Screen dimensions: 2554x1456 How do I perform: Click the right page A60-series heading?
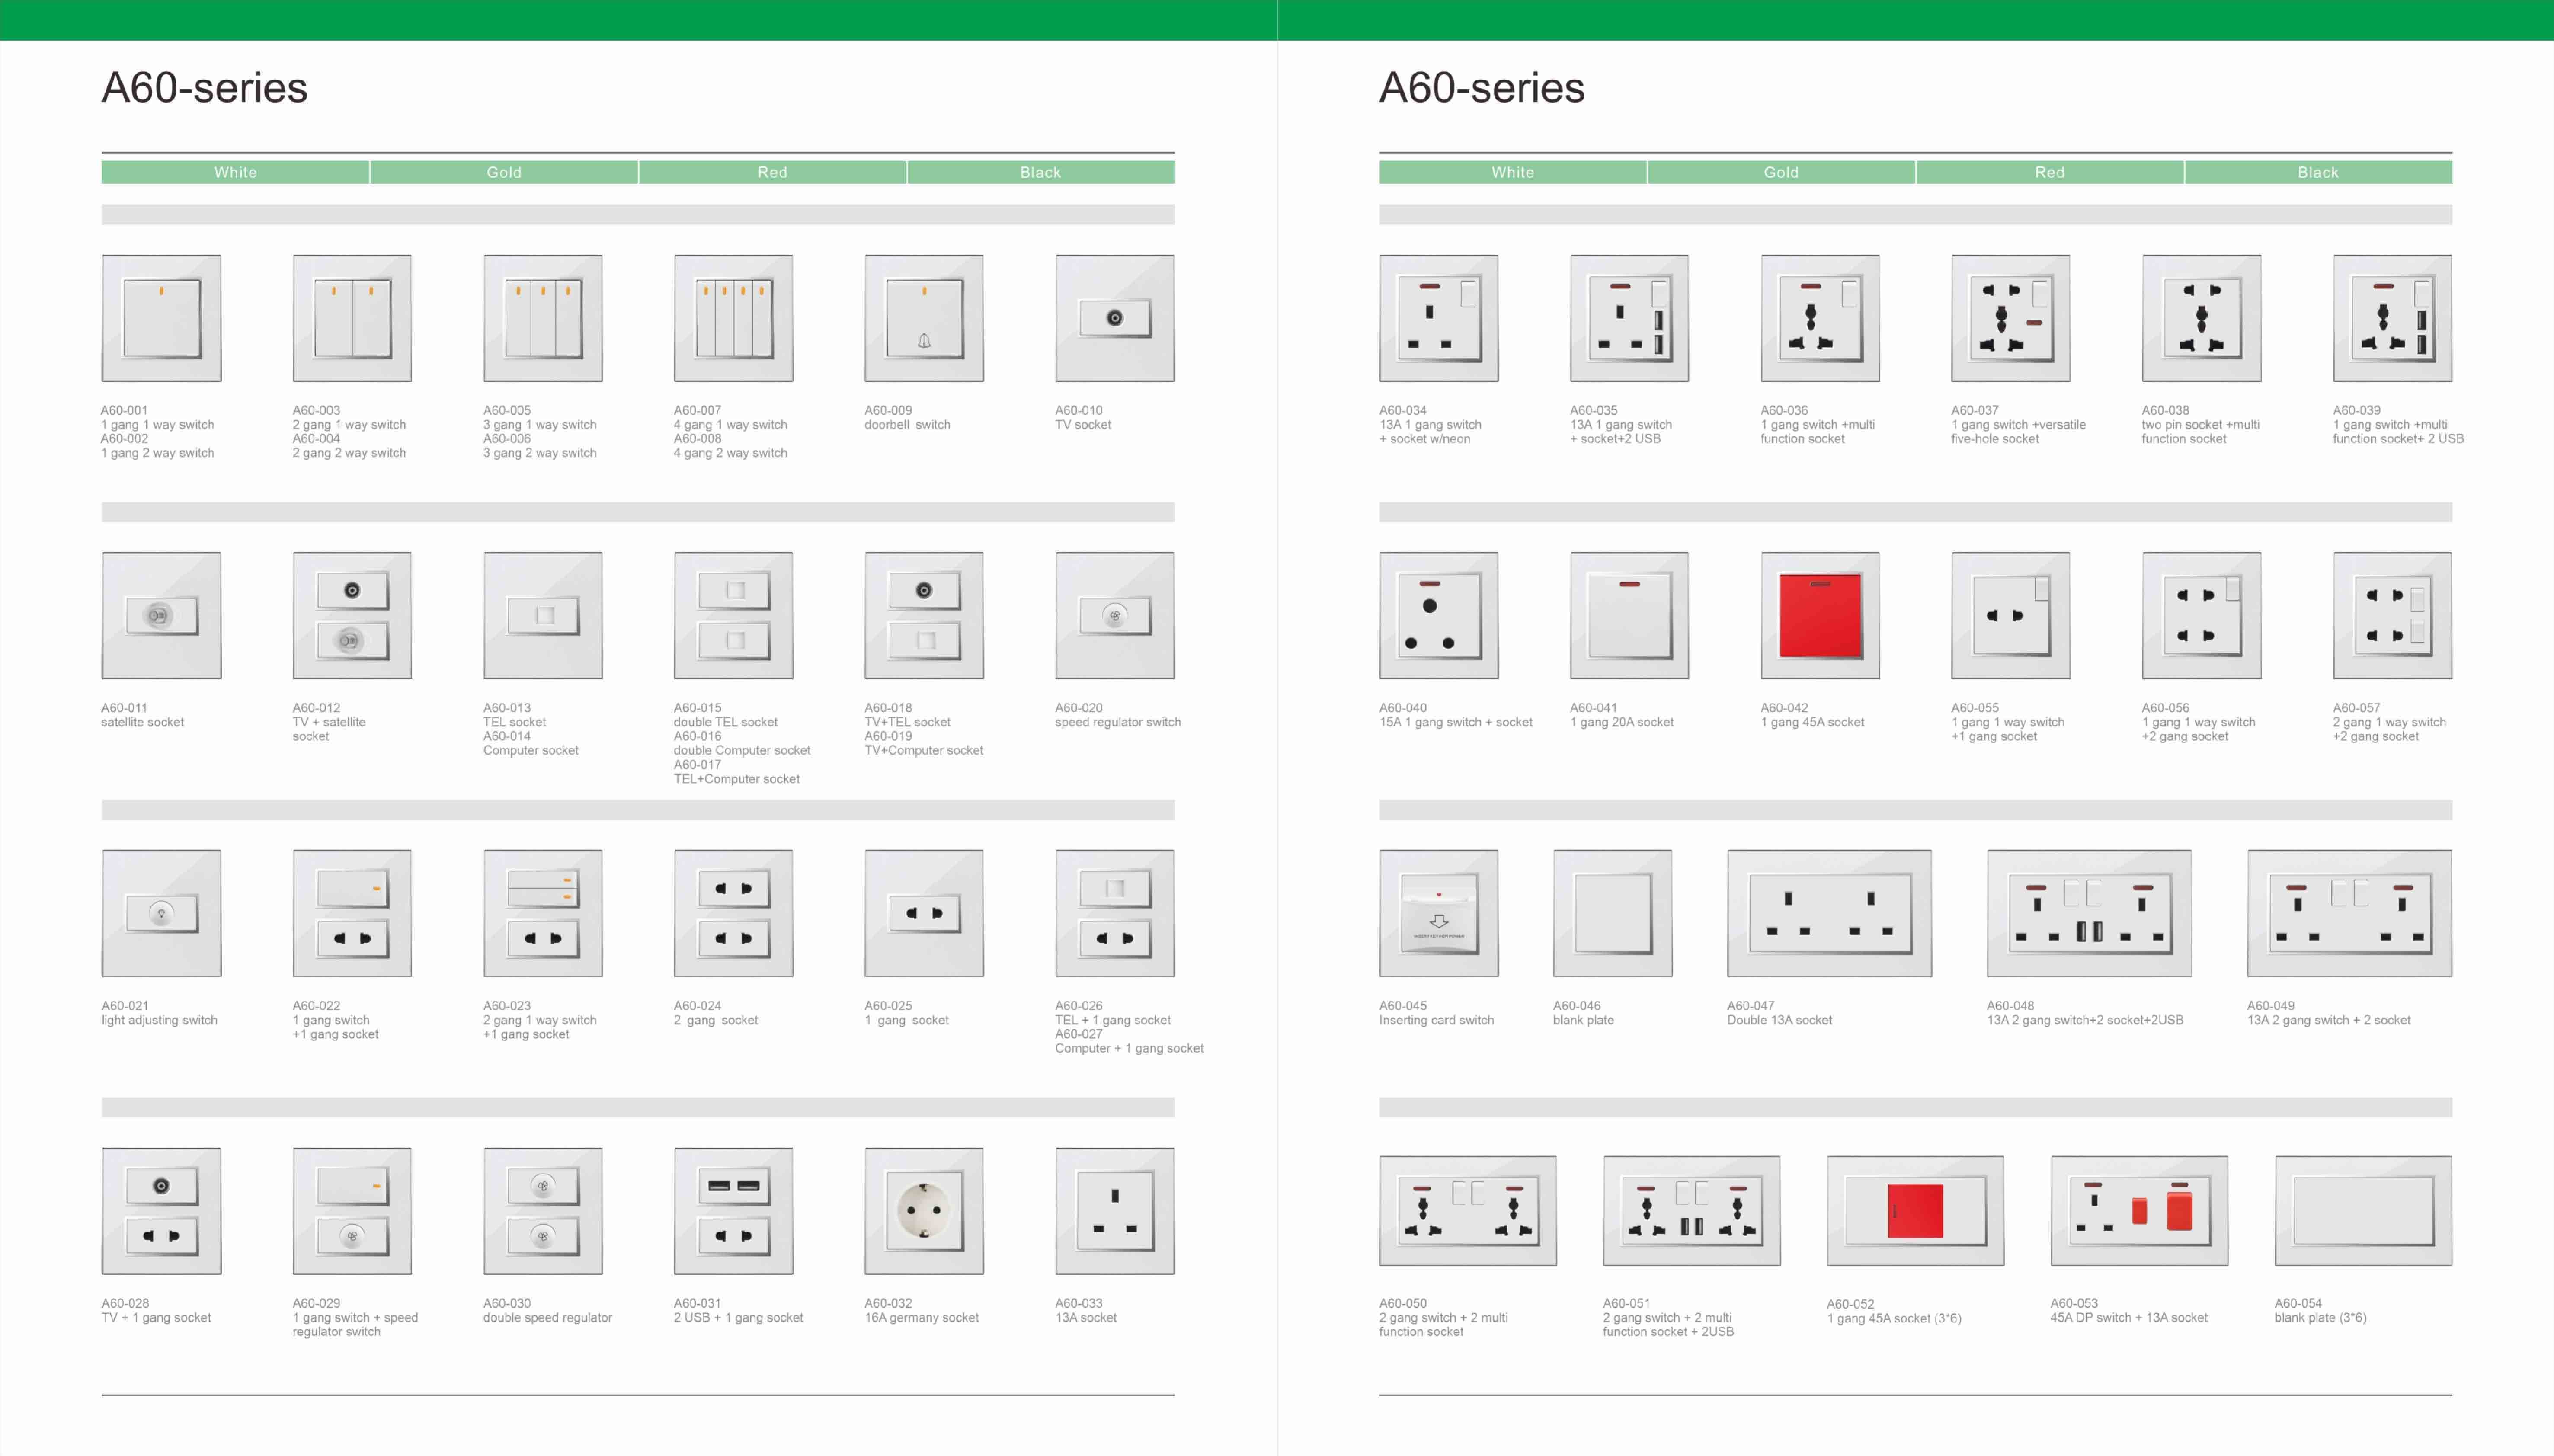tap(1482, 88)
